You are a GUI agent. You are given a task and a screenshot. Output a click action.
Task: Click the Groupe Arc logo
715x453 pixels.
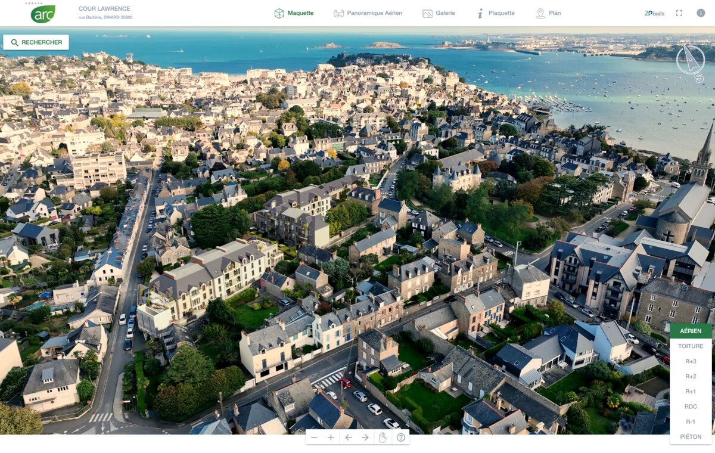click(x=42, y=13)
